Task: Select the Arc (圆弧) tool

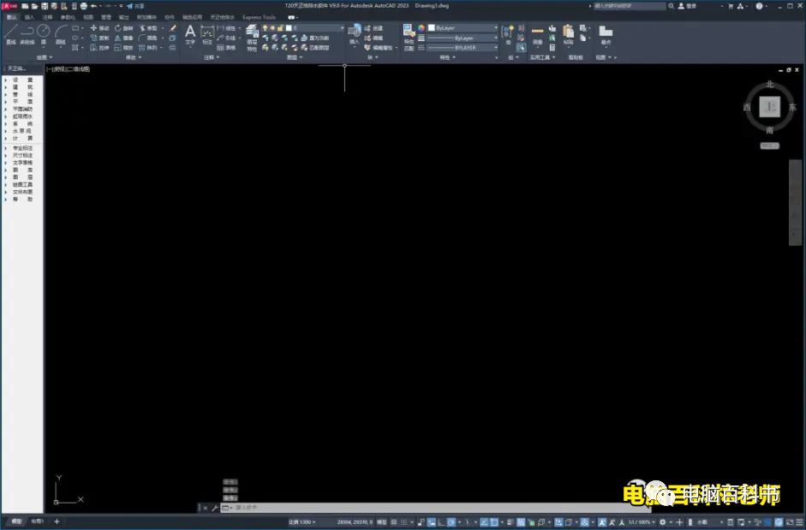Action: [x=61, y=34]
